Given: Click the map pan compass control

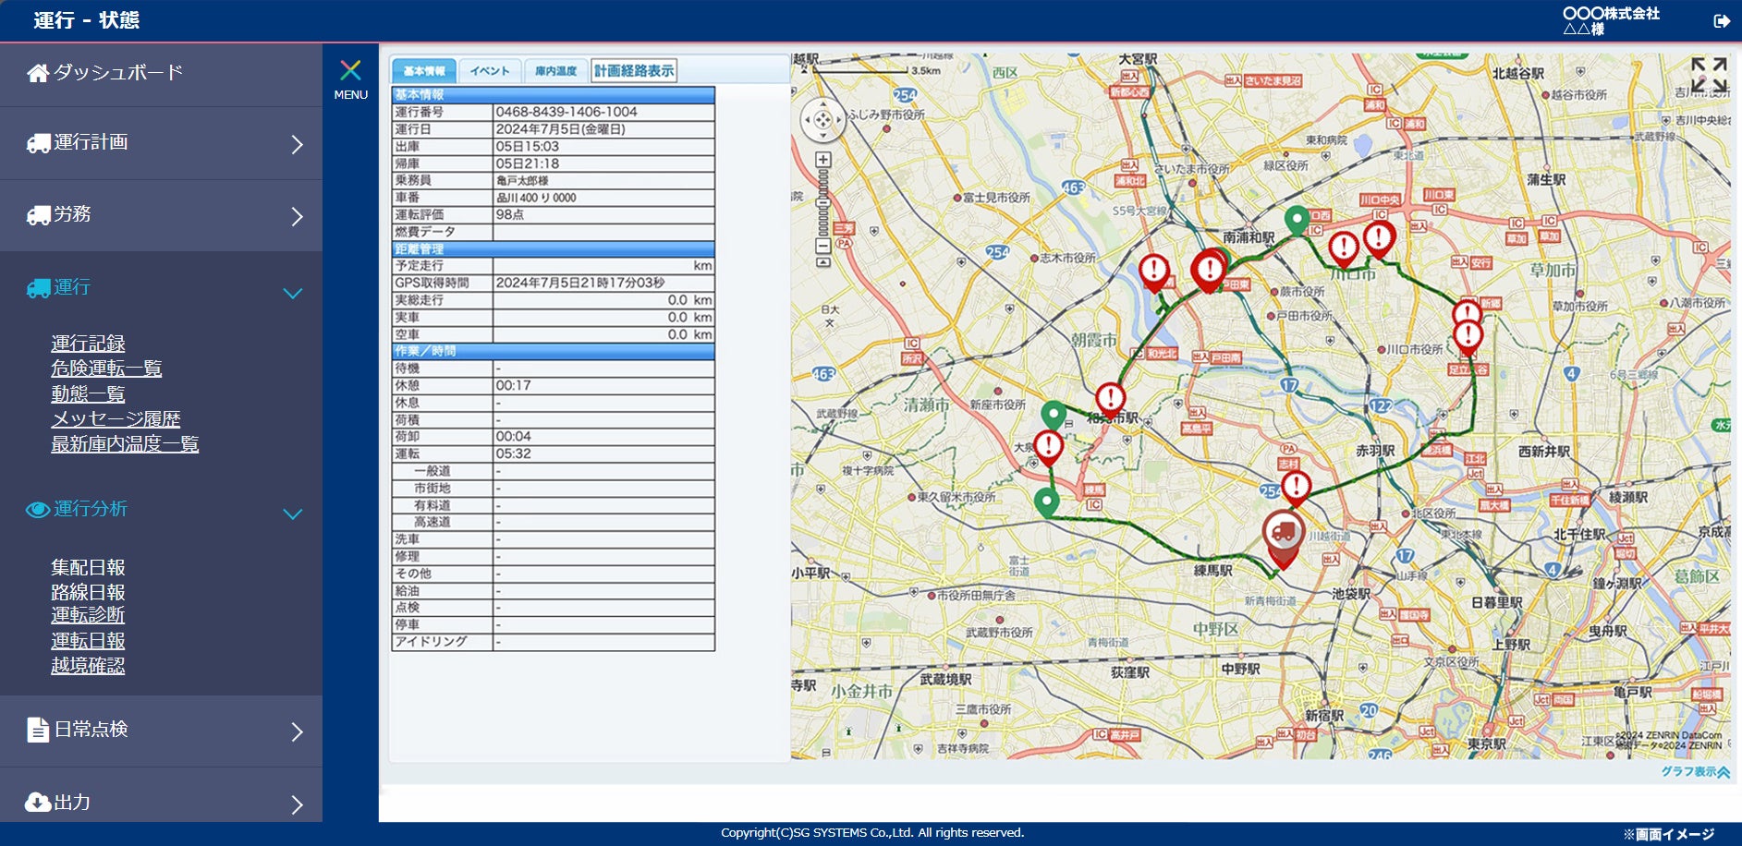Looking at the screenshot, I should click(822, 120).
